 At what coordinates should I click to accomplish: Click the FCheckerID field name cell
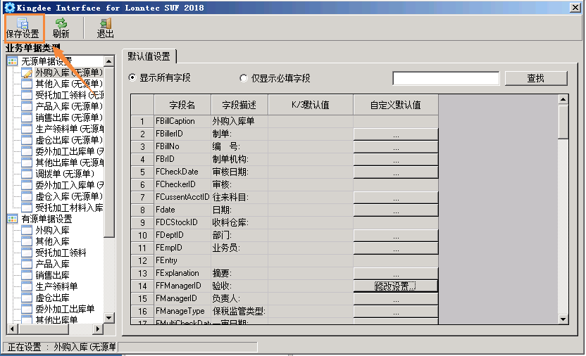[x=182, y=185]
